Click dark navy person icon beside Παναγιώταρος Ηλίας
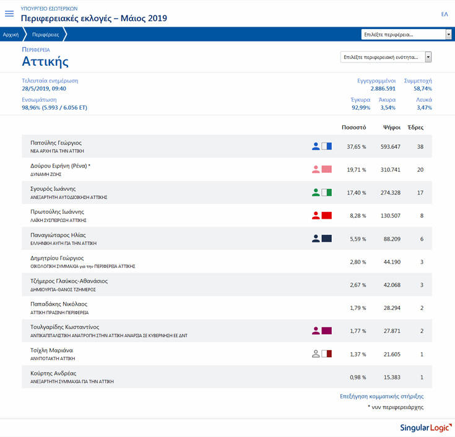The width and height of the screenshot is (455, 437). 316,238
